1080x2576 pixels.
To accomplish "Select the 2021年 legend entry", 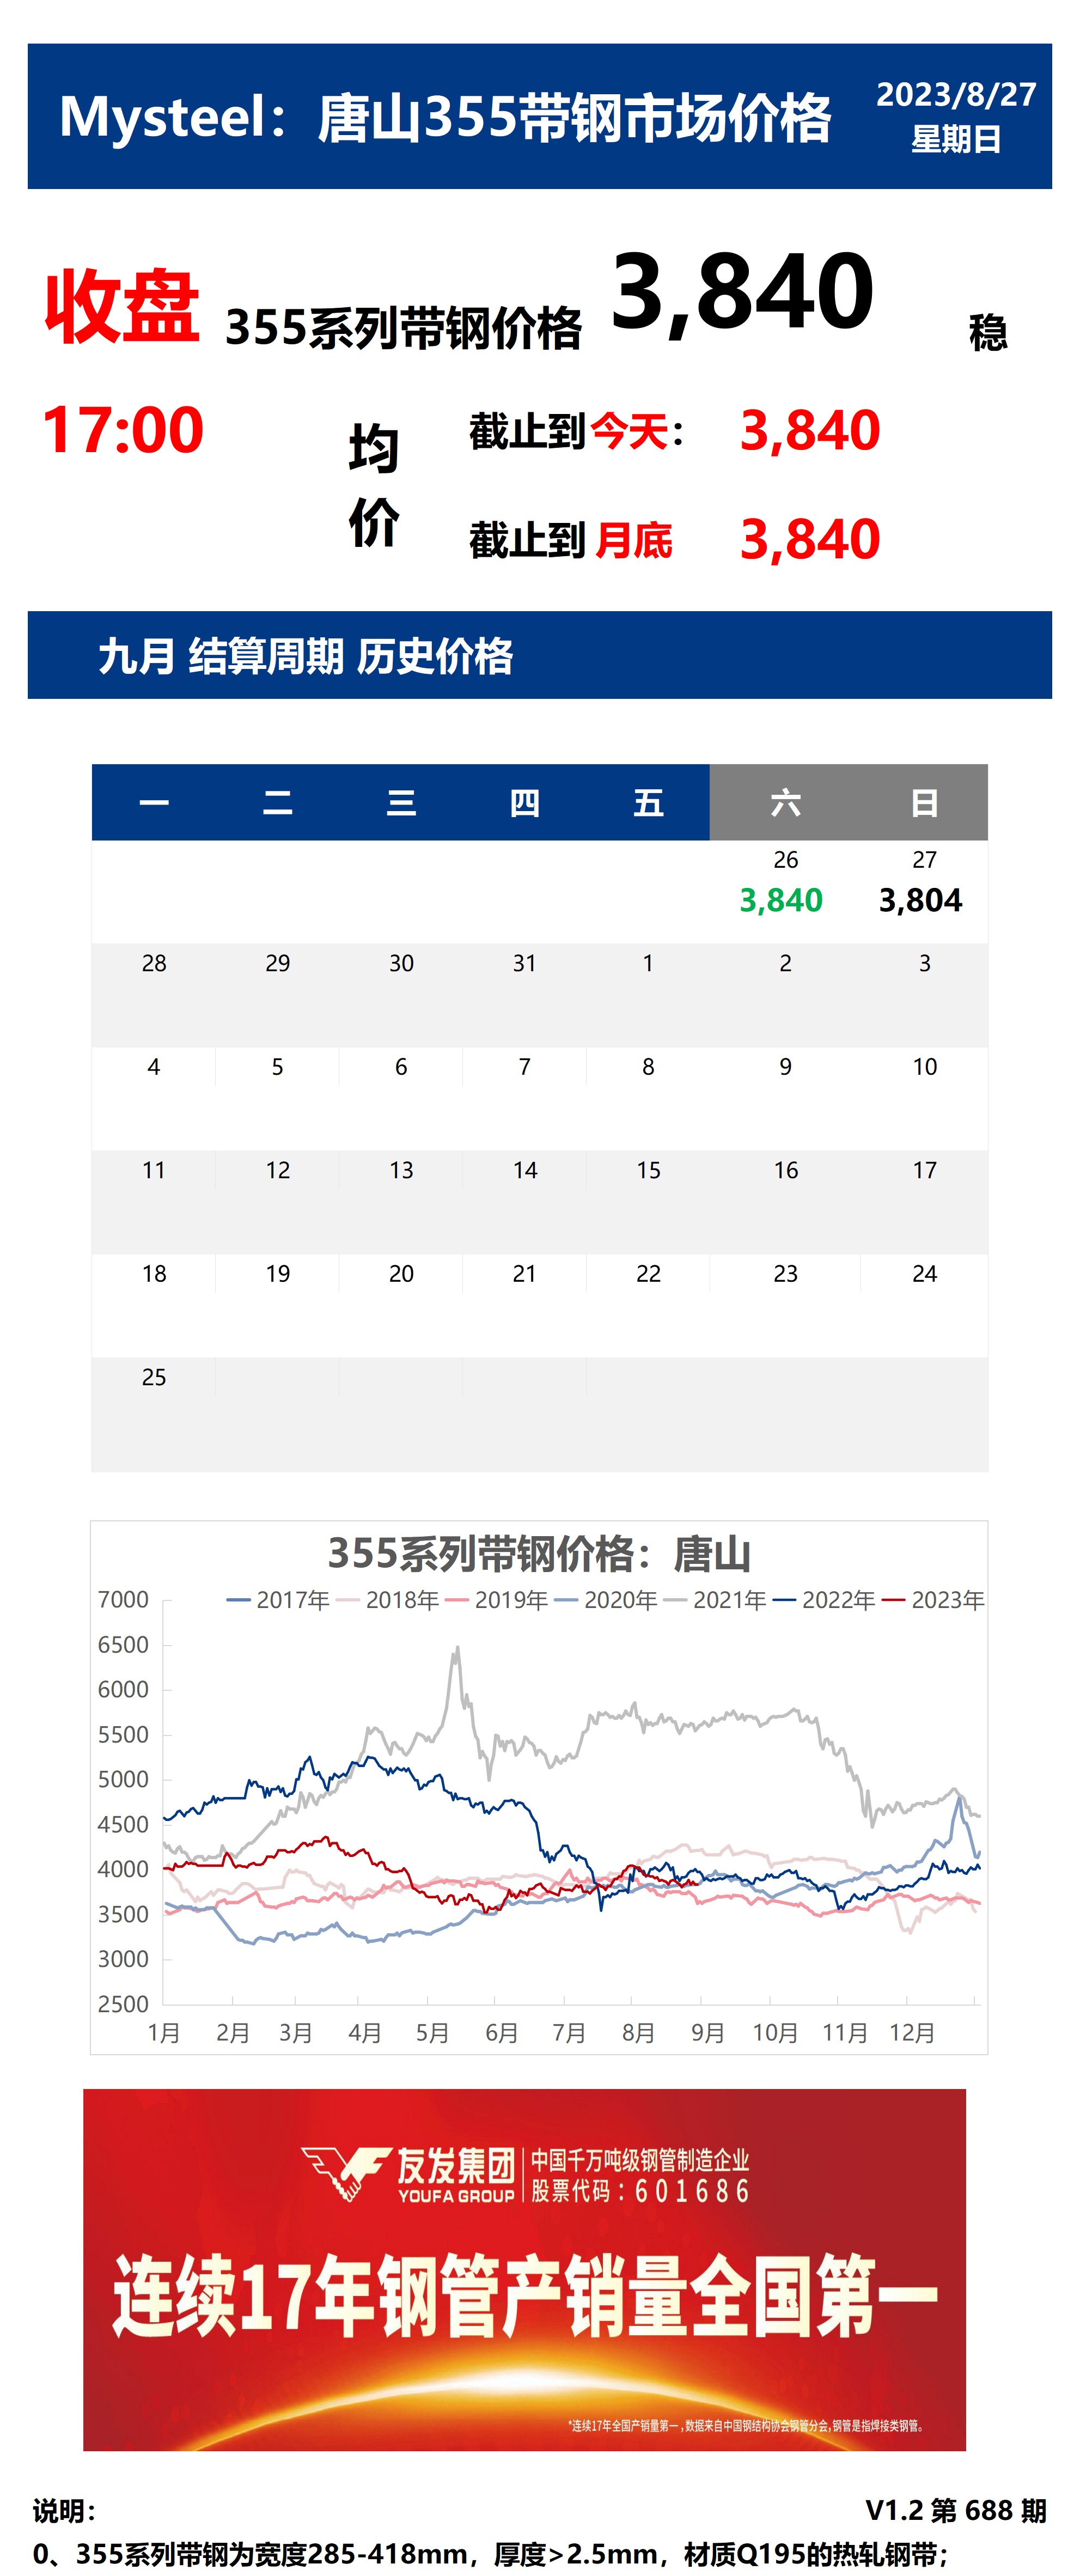I will click(x=715, y=1600).
